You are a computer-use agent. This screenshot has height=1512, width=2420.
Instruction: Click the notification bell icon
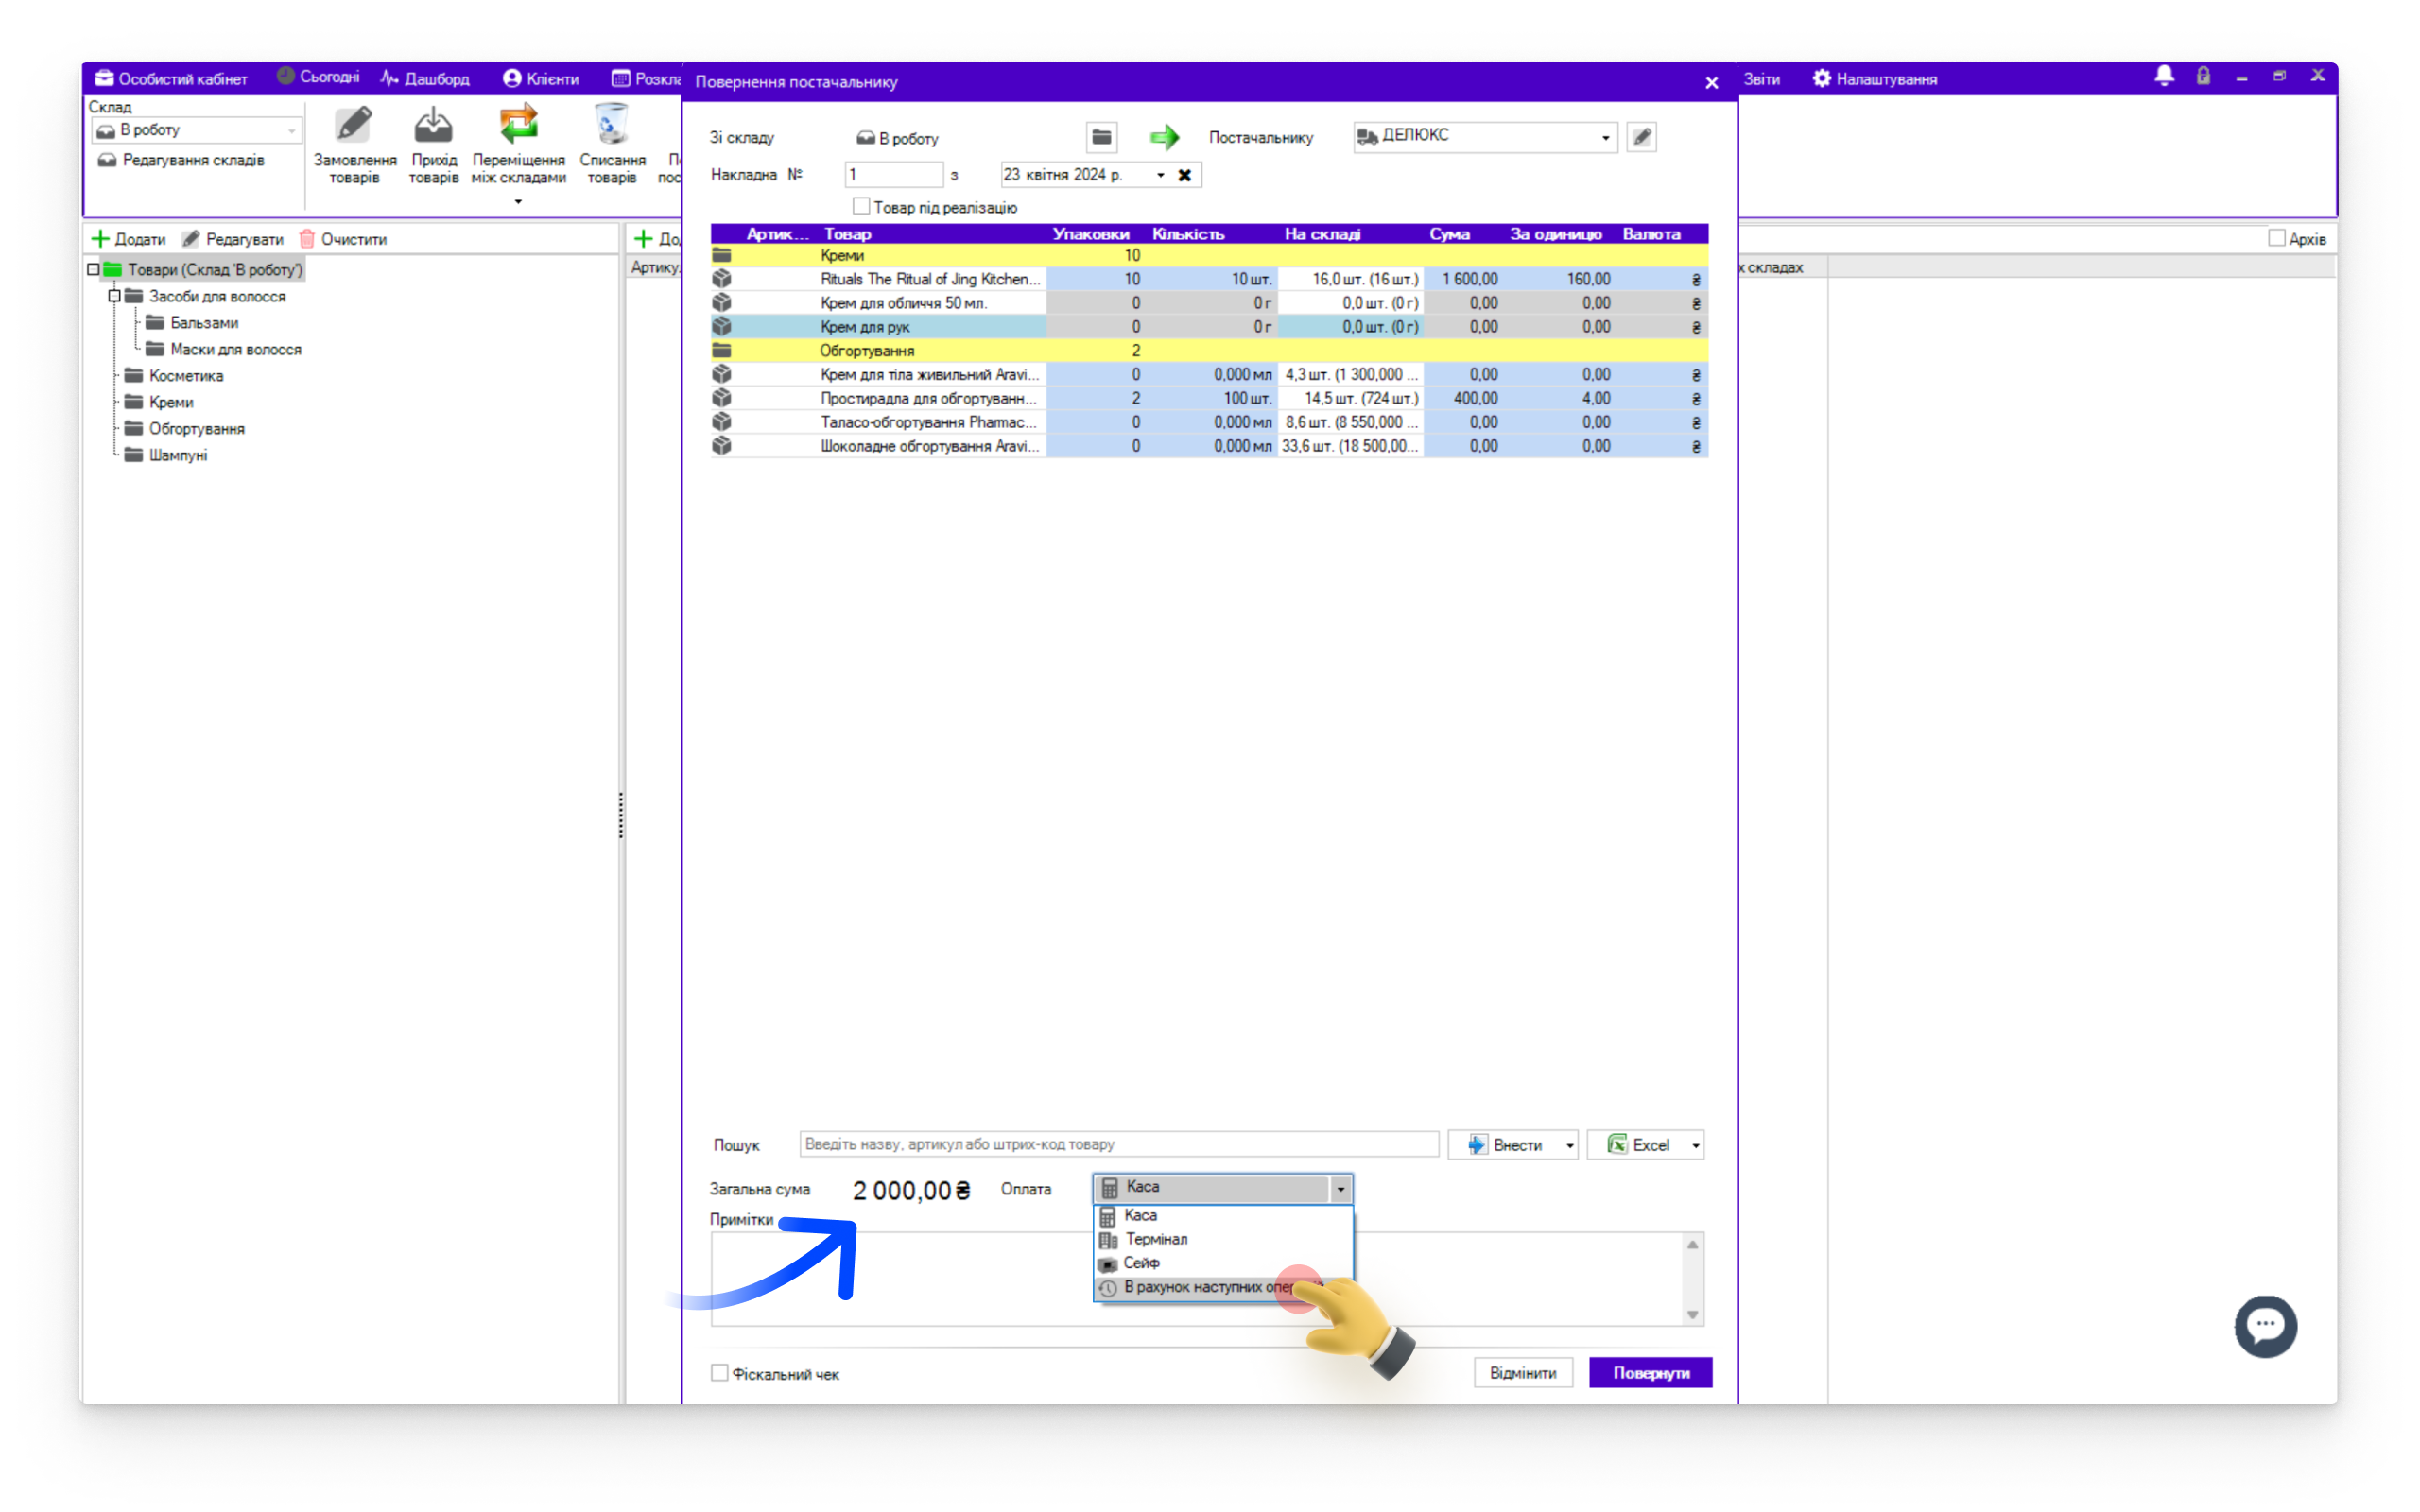(x=2164, y=77)
